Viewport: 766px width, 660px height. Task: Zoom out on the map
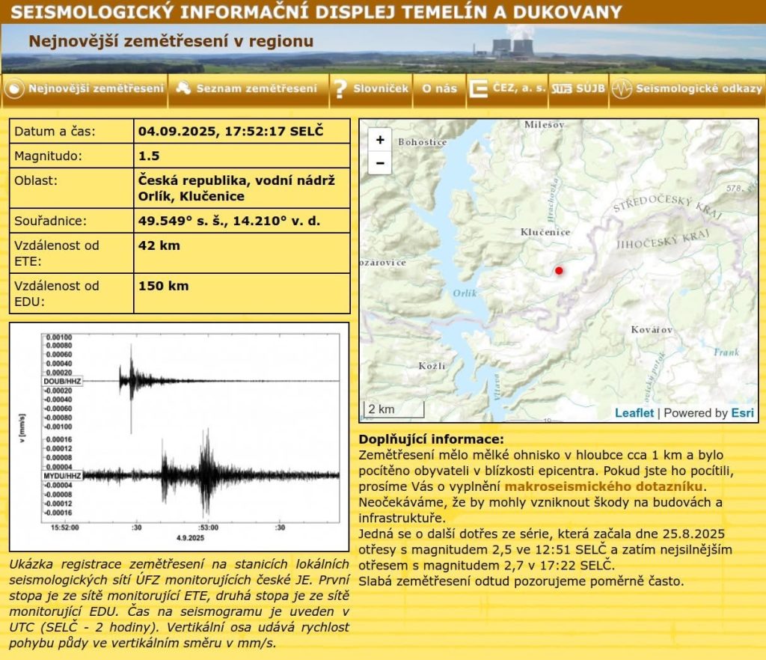click(x=380, y=163)
